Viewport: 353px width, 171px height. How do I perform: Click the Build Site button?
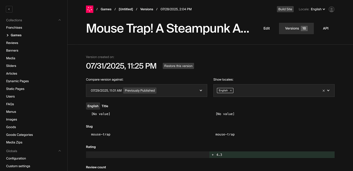[x=285, y=9]
